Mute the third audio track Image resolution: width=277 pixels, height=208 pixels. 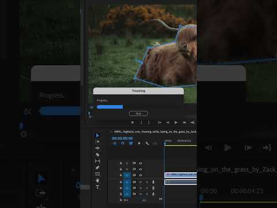click(x=141, y=194)
